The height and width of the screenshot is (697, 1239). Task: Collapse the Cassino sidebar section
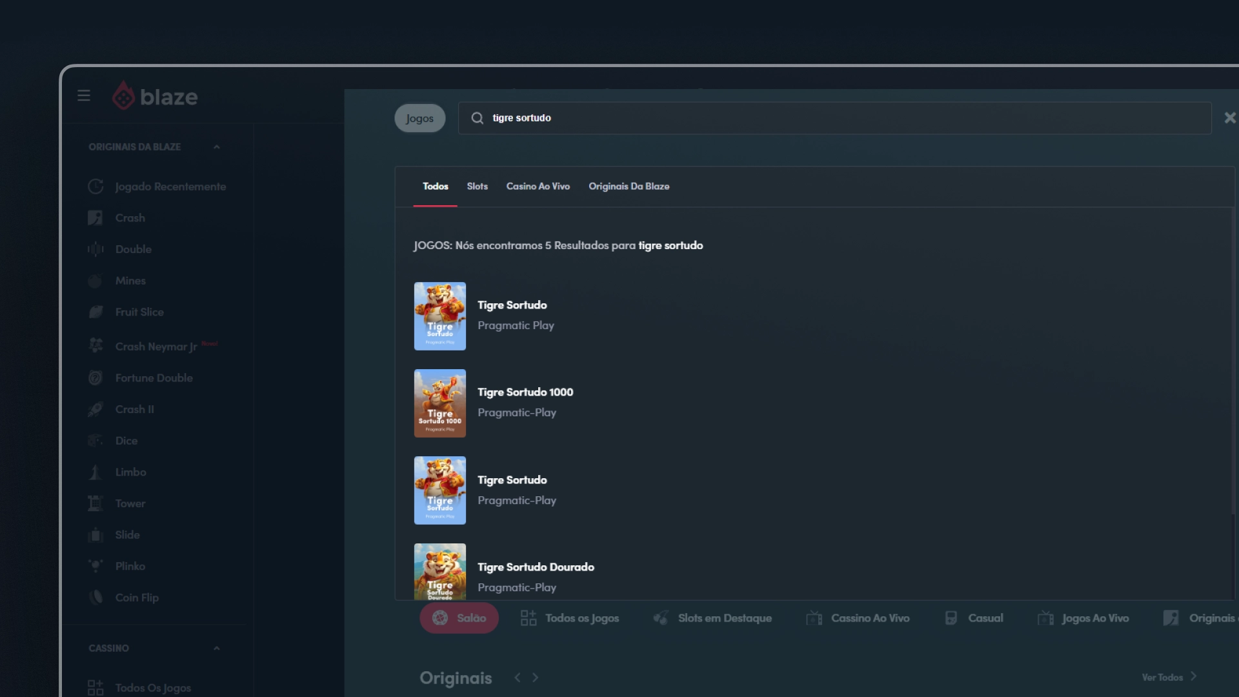217,649
